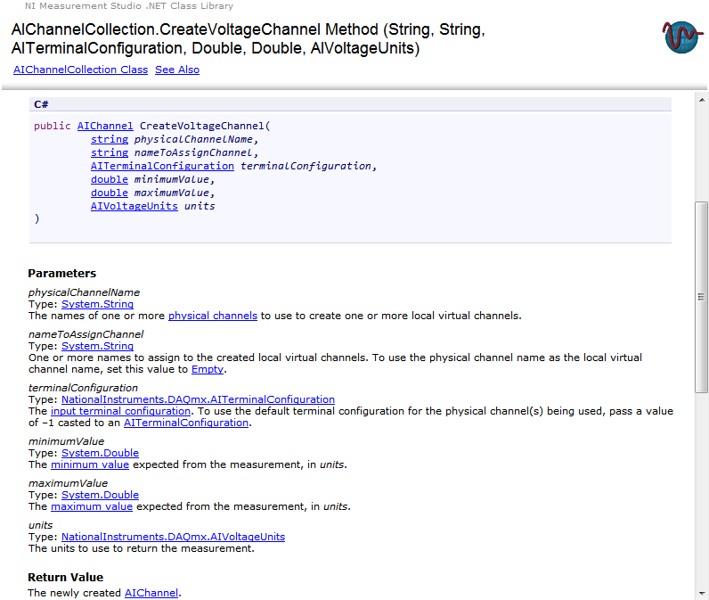Image resolution: width=709 pixels, height=600 pixels.
Task: Open System.String link under nameToAssignChannel
Action: (x=97, y=346)
